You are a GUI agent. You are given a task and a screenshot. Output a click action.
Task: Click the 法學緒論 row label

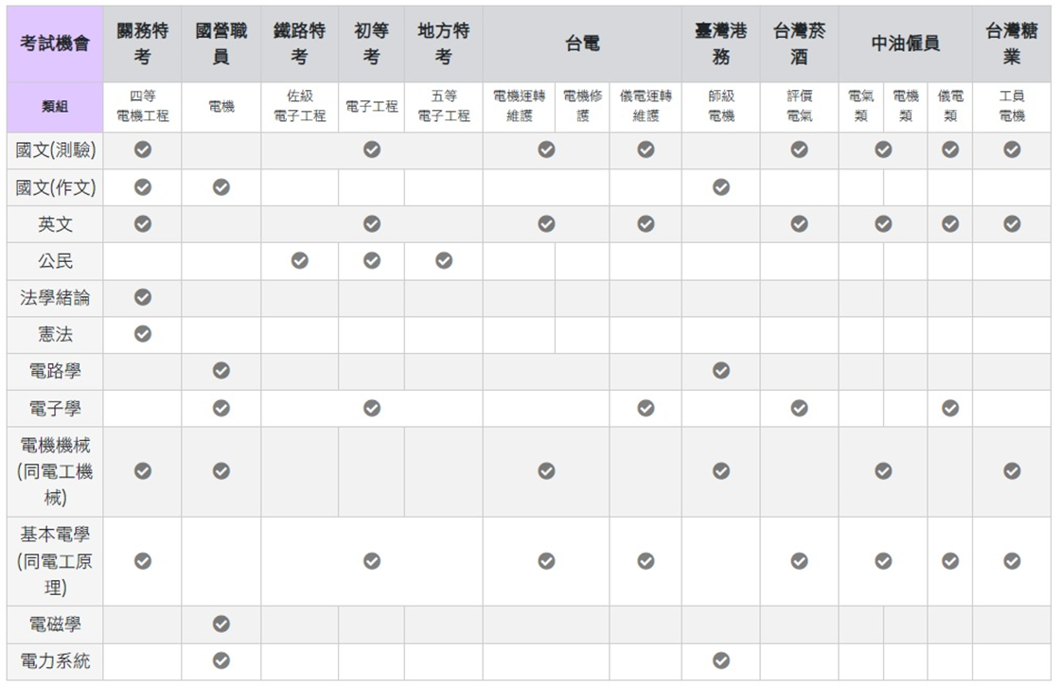point(55,298)
